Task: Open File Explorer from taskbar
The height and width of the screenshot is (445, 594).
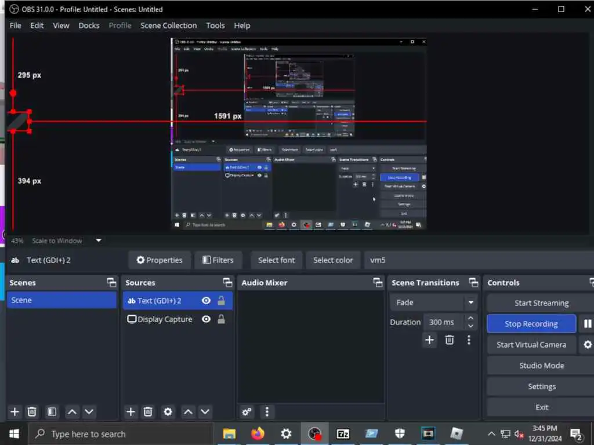Action: tap(229, 433)
